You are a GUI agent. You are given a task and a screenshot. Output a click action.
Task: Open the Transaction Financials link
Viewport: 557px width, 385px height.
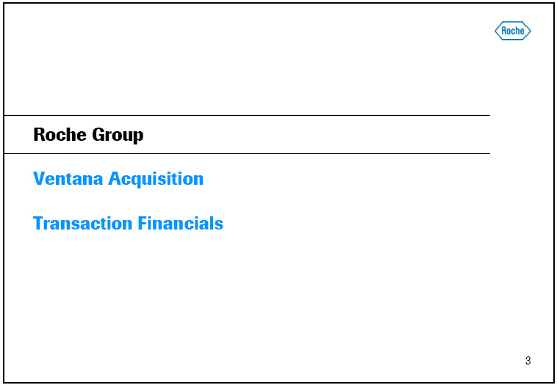[x=128, y=224]
